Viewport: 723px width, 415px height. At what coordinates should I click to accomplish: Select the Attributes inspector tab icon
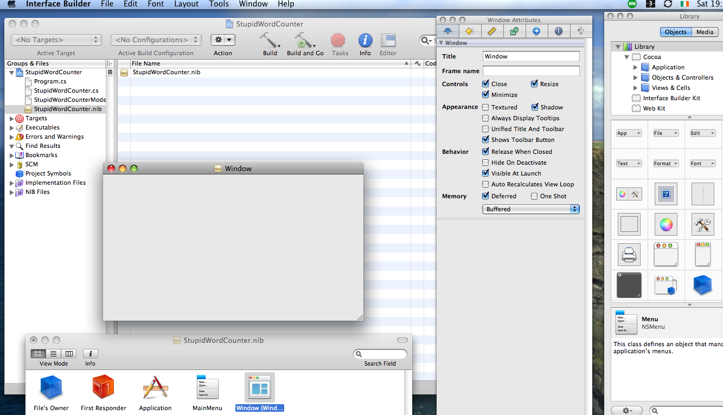point(448,31)
